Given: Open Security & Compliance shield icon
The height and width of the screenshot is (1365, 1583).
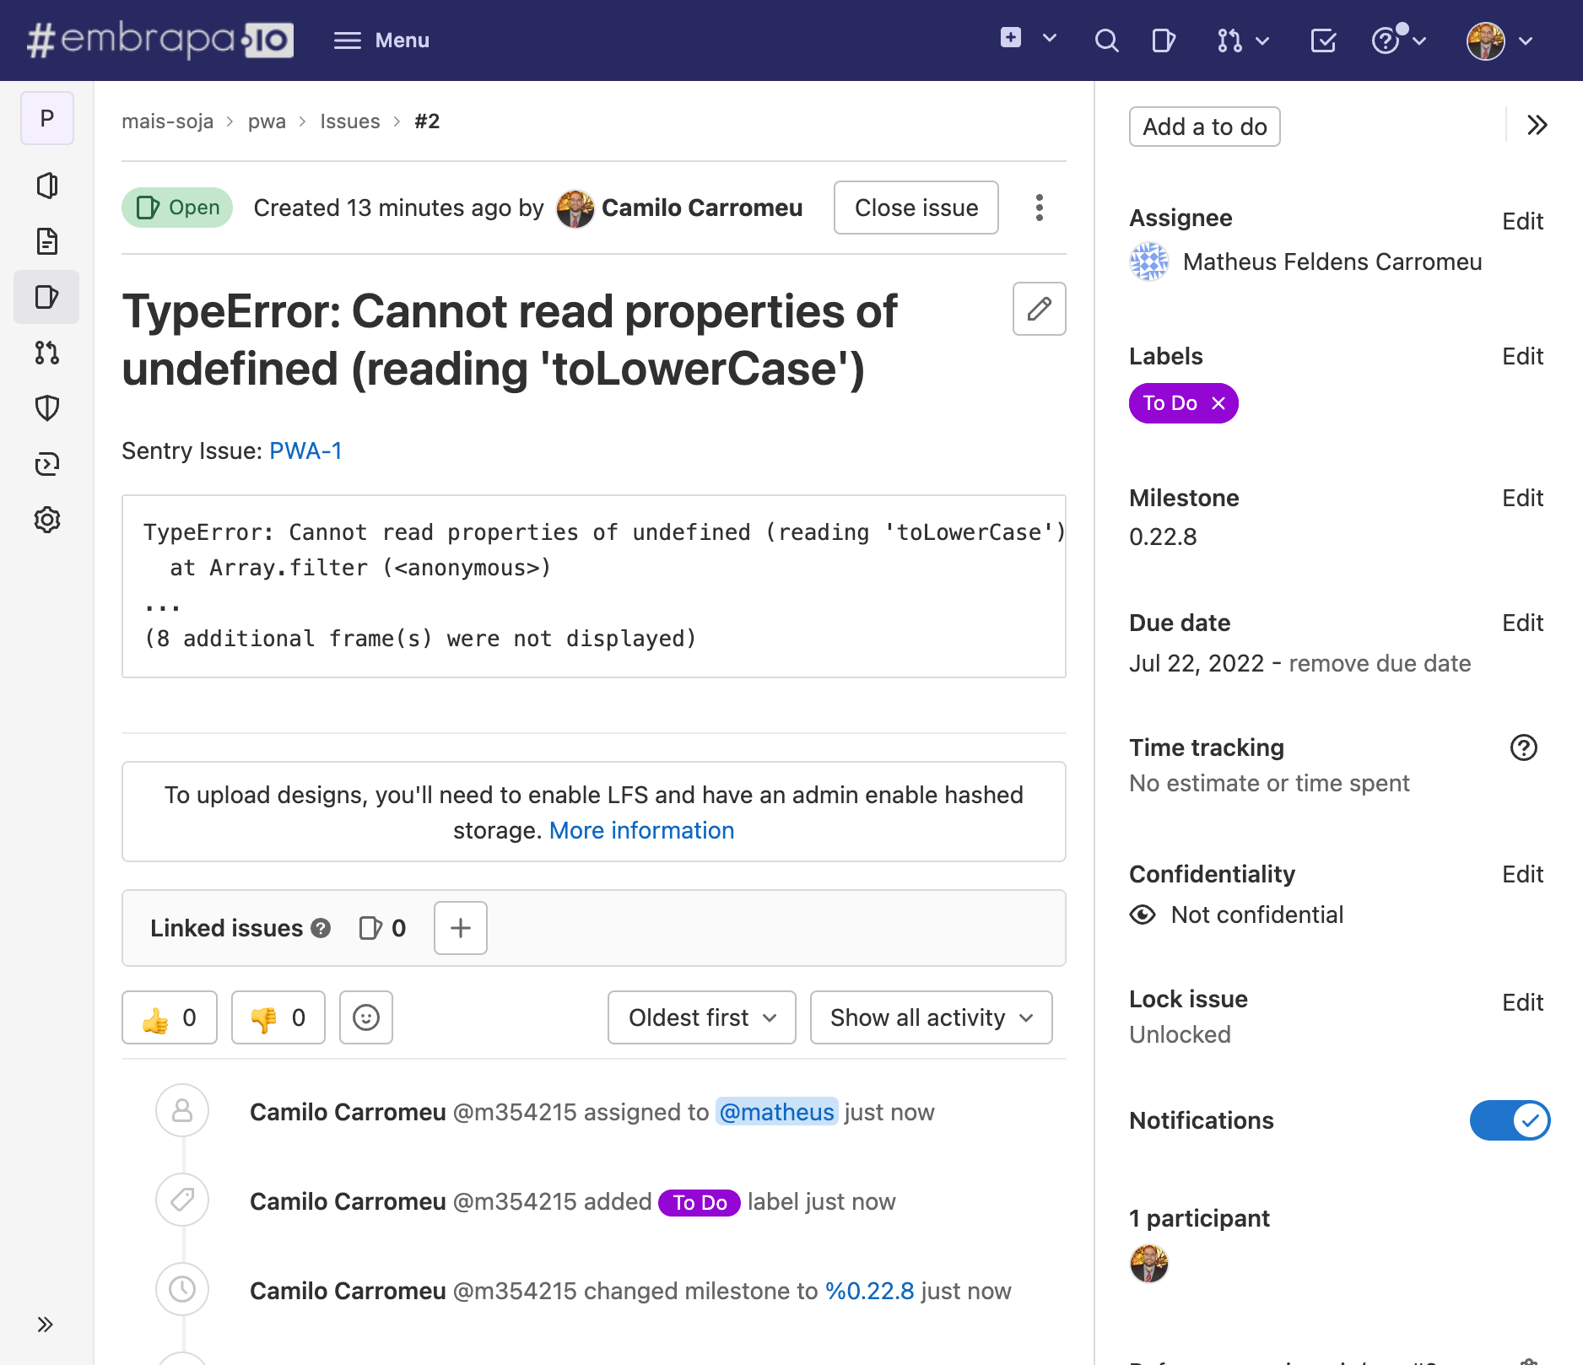Looking at the screenshot, I should (x=47, y=408).
